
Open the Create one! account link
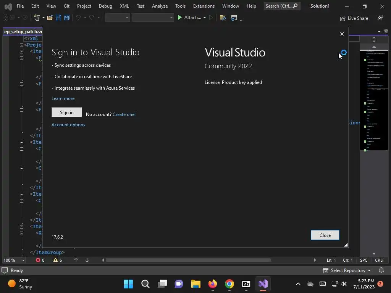(x=124, y=114)
